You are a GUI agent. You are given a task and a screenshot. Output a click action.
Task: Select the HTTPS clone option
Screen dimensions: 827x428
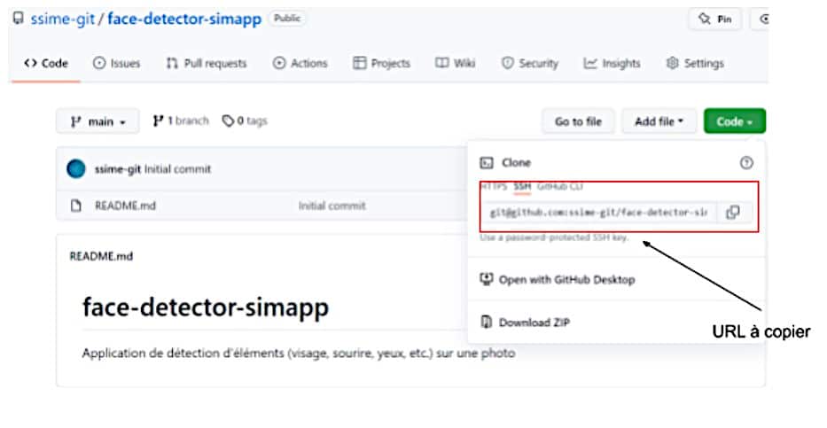pyautogui.click(x=494, y=187)
